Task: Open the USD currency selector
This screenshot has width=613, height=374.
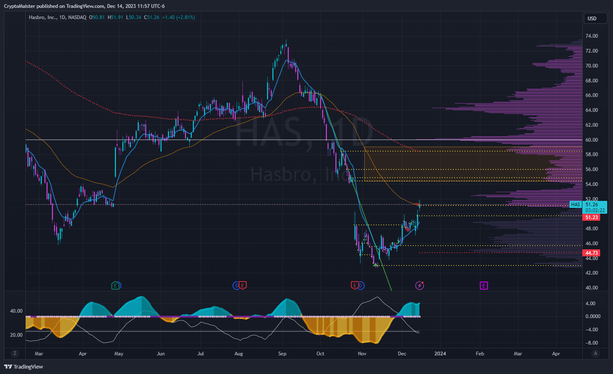Action: tap(595, 18)
